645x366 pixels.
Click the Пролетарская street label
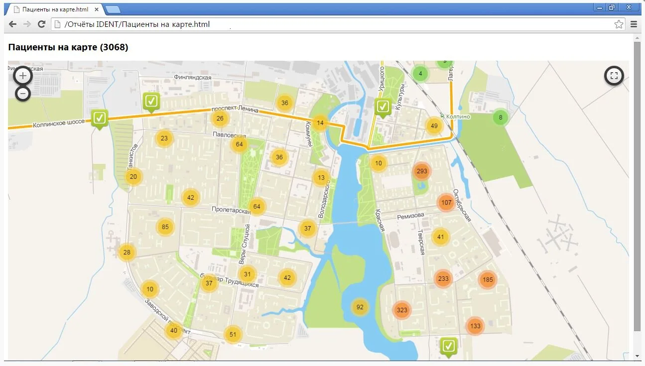coord(231,211)
